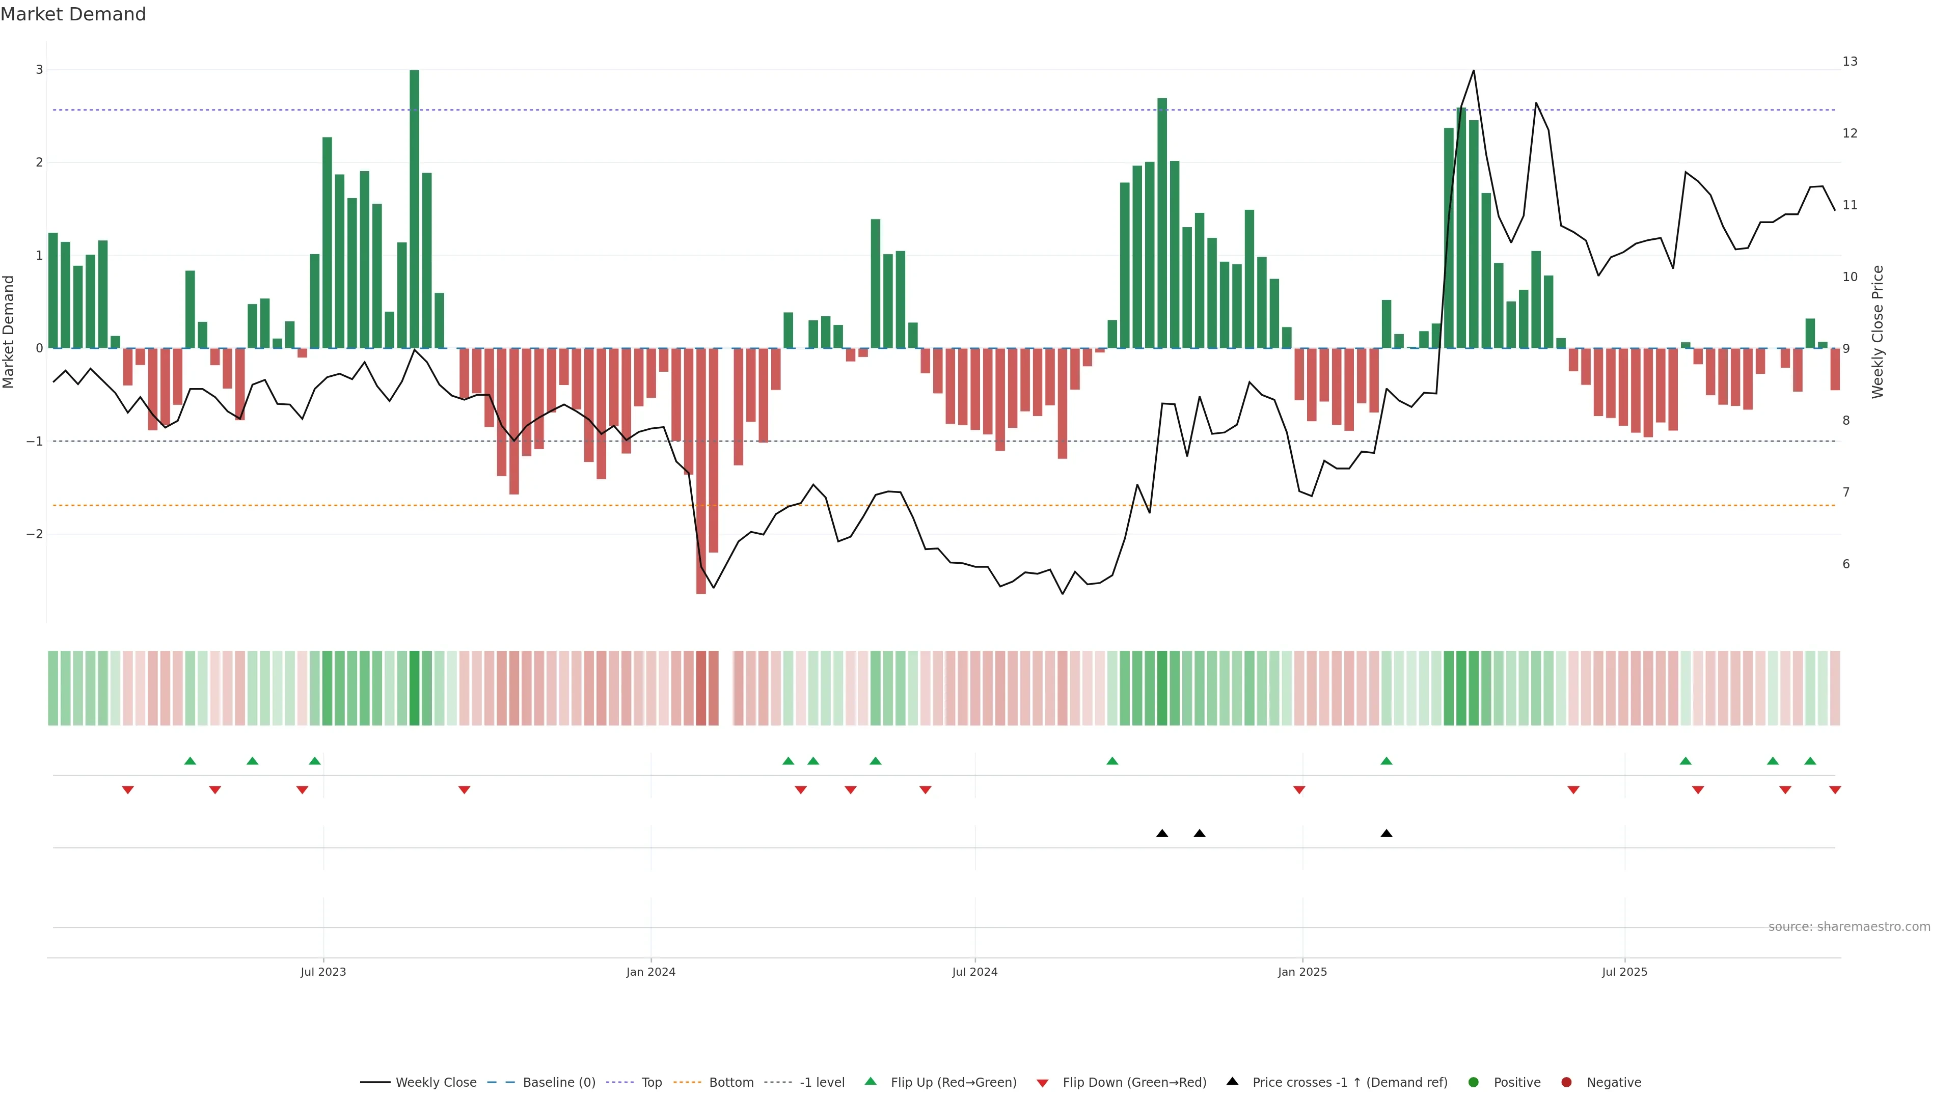Image resolution: width=1956 pixels, height=1100 pixels.
Task: Click the black triangle Price crosses legend icon
Action: (x=1232, y=1081)
